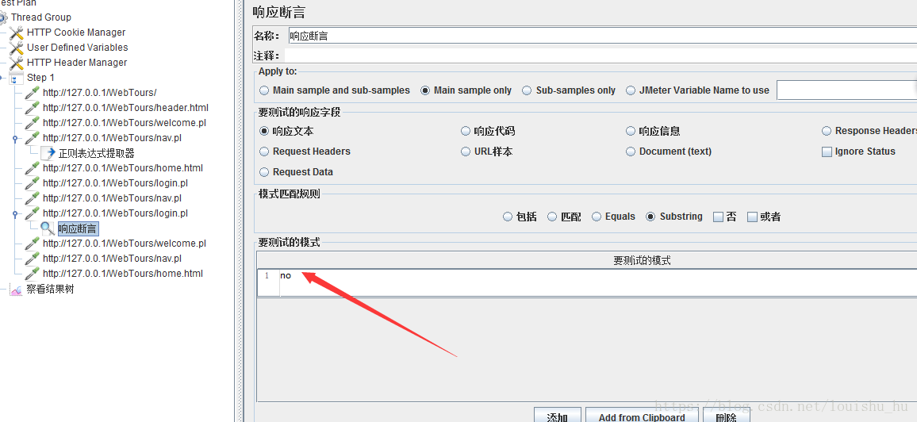Focus the JMeter variable name text field
The height and width of the screenshot is (422, 917).
click(847, 90)
